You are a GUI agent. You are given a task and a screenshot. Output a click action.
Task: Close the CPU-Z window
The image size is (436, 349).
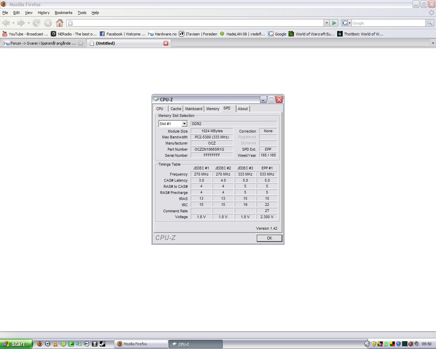pos(279,99)
